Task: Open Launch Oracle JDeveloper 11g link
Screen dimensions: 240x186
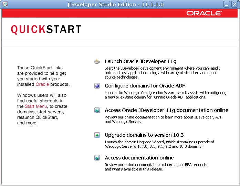Action: (140, 61)
